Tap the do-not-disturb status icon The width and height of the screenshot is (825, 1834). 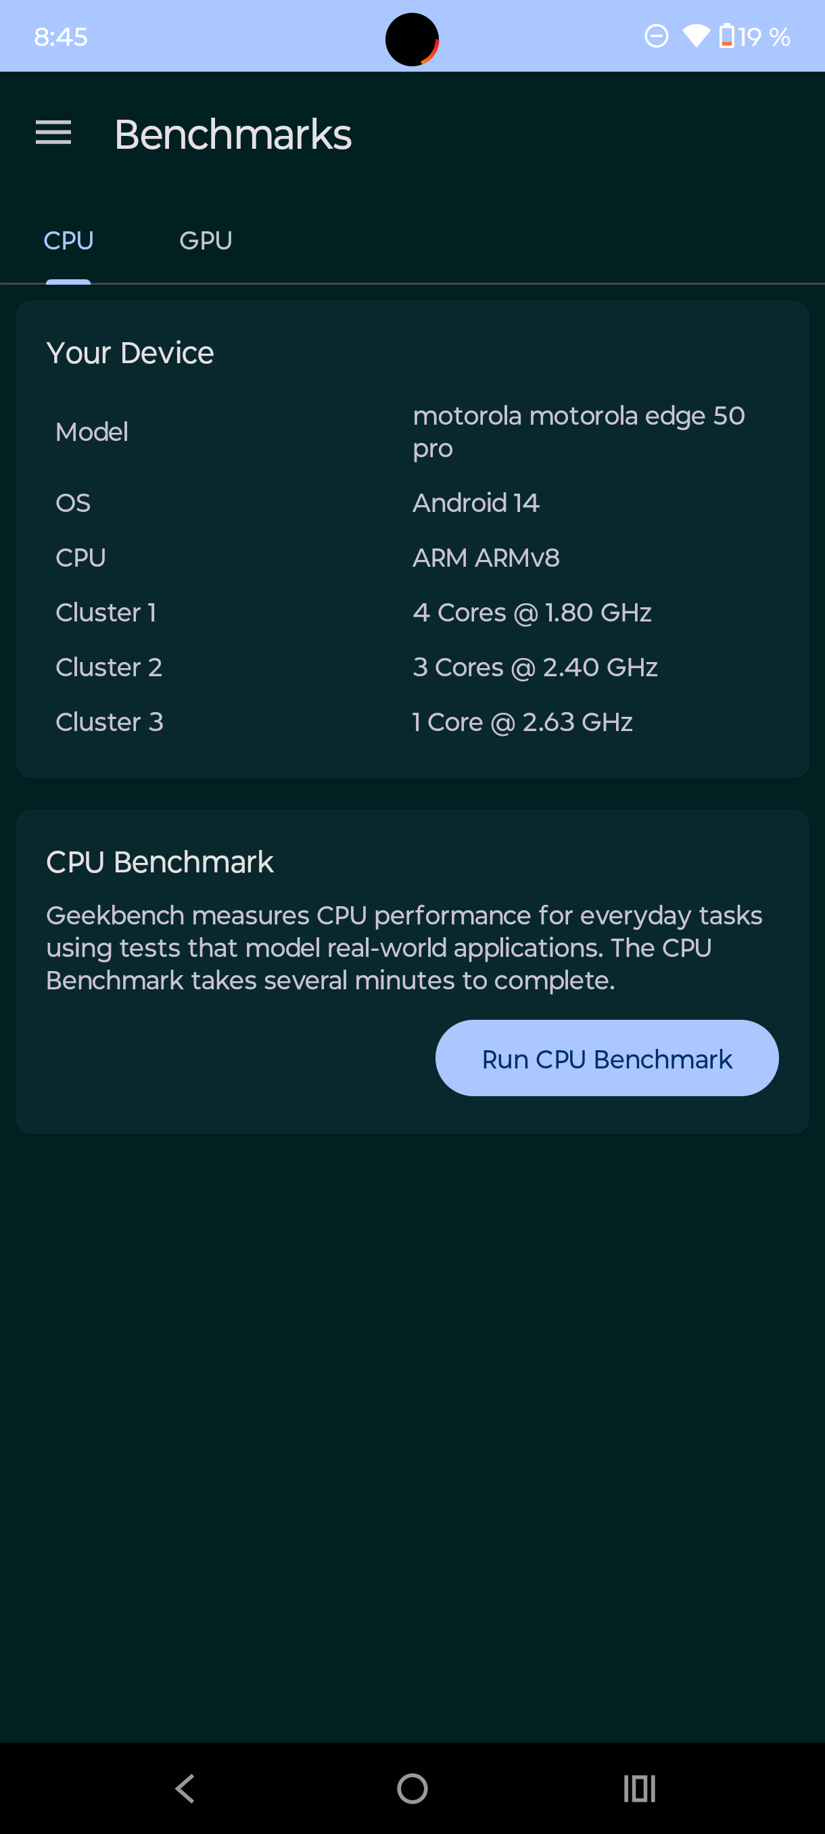(657, 36)
